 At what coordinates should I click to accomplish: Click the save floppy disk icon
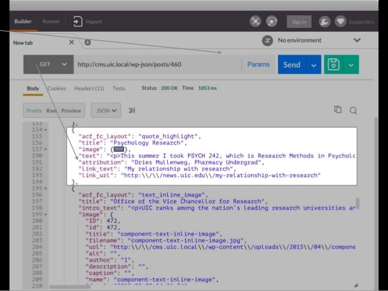[333, 64]
